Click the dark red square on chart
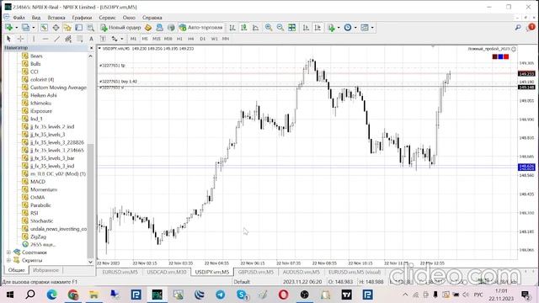Viewport: 539px width, 303px height. pos(494,56)
